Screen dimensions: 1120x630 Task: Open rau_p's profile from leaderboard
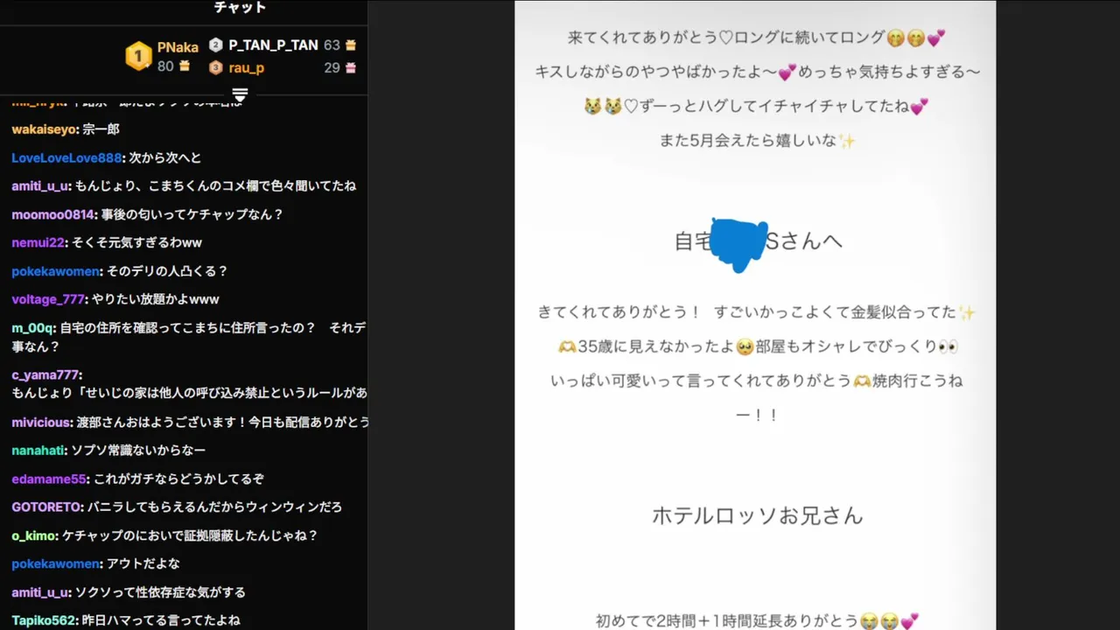(x=247, y=67)
